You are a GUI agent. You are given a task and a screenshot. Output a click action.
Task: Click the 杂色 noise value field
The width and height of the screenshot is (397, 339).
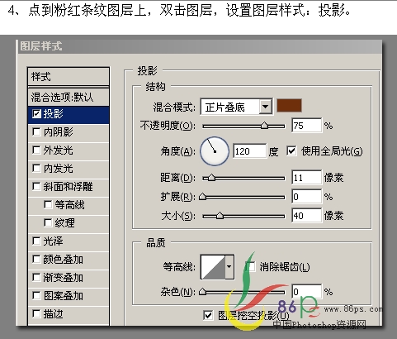coord(306,292)
